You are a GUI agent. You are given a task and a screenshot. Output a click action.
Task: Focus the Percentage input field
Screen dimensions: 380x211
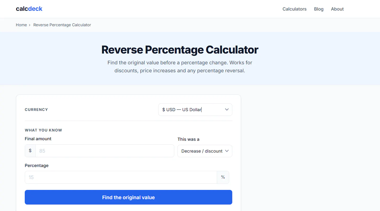point(121,177)
